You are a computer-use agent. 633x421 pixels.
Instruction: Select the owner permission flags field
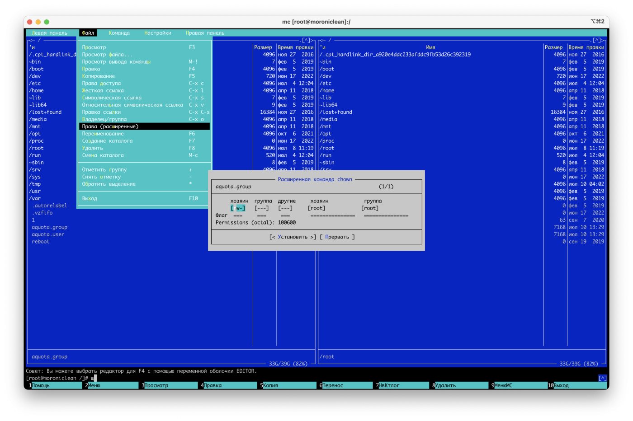(238, 208)
